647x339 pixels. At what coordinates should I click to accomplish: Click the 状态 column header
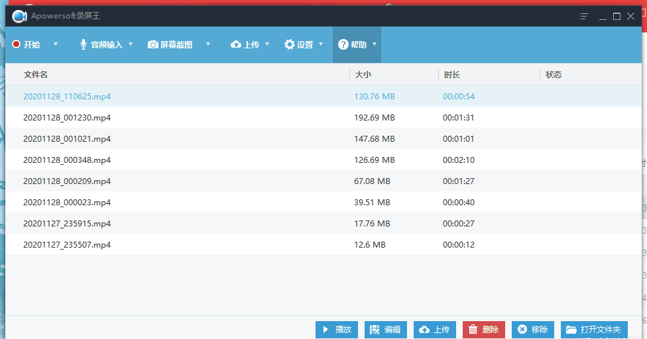(x=554, y=75)
